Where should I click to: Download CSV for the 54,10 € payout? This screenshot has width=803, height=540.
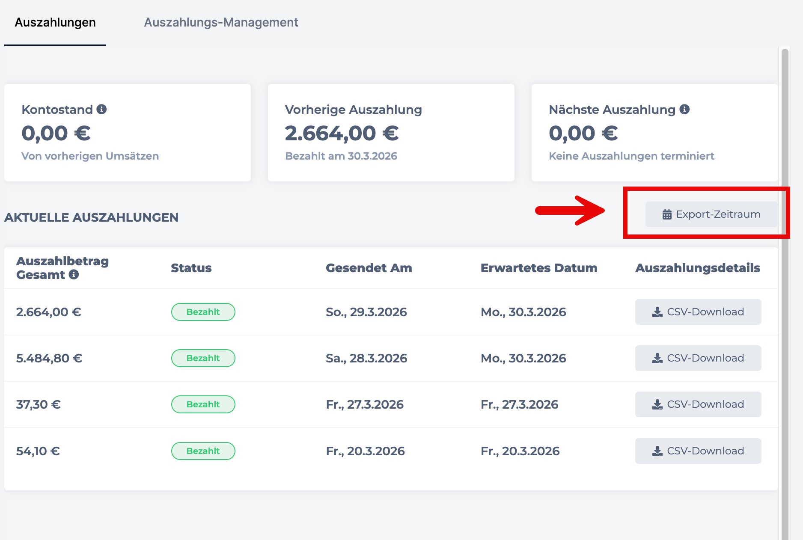pyautogui.click(x=698, y=451)
